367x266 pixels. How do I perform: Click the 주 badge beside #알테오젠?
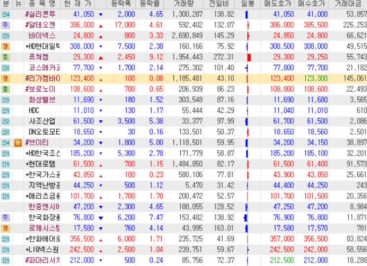[5, 25]
